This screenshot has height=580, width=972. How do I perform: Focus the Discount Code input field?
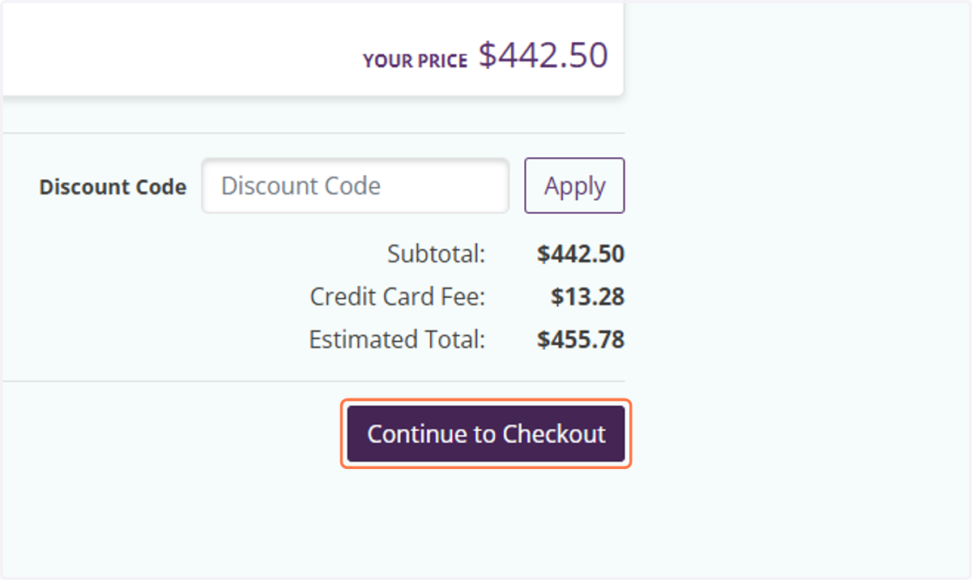click(356, 186)
